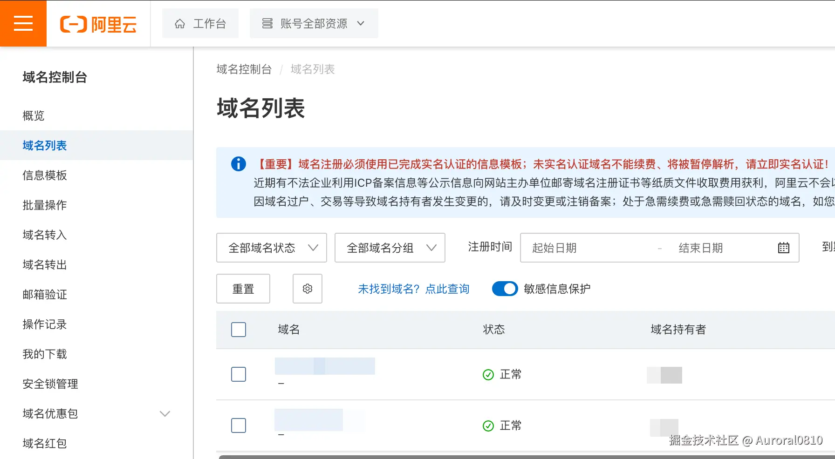Click the resource icon next to 账号全部资源
The width and height of the screenshot is (835, 459).
[x=267, y=23]
